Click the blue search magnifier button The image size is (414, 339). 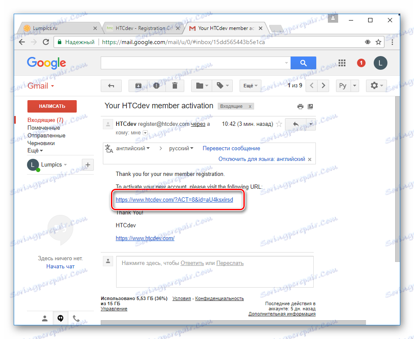[303, 63]
